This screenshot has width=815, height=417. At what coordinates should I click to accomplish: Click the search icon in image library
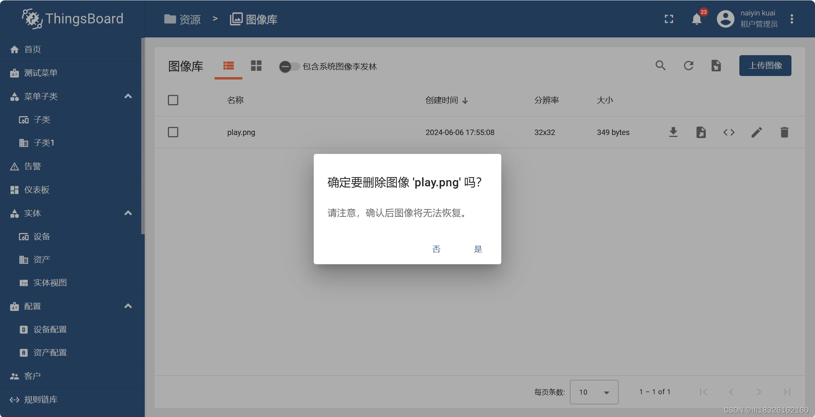tap(661, 66)
